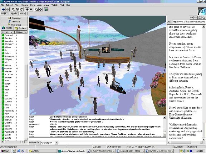Image resolution: width=206 pixels, height=154 pixels.
Task: Toggle the dark icon left of the tag icon
Action: [x=31, y=9]
